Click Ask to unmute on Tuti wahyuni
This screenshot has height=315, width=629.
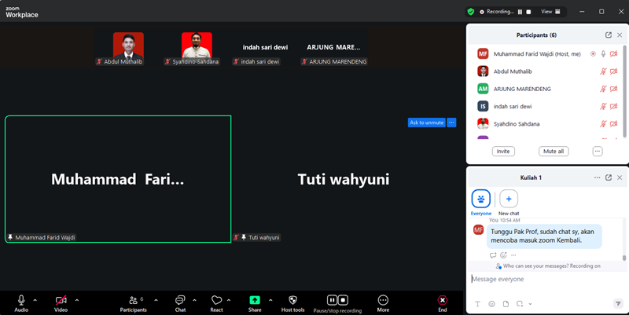(x=426, y=123)
